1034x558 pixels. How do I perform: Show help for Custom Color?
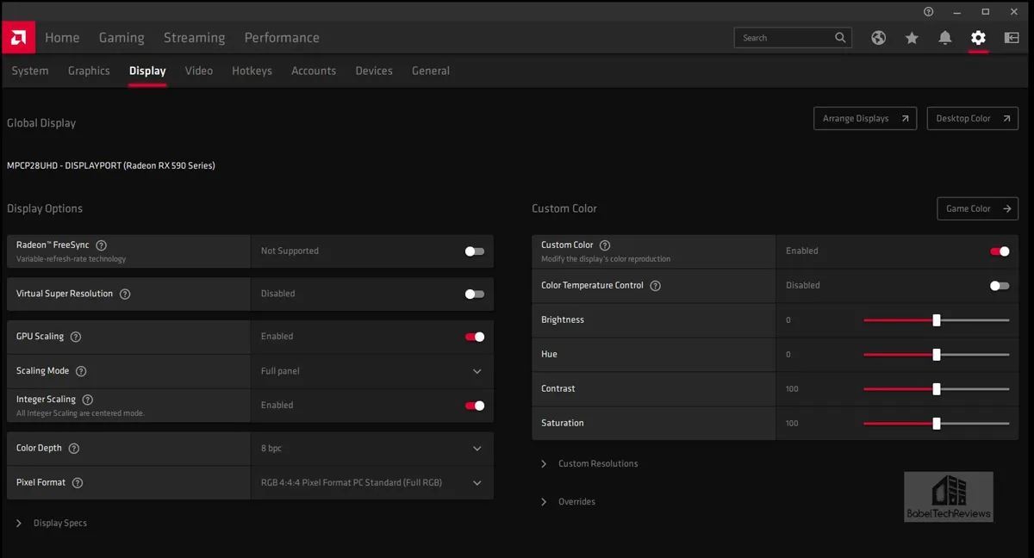click(x=605, y=245)
